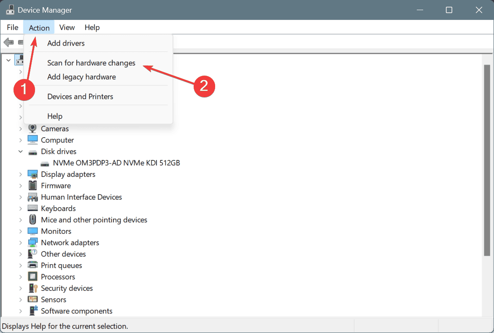Collapse the root computer node
Screen dimensions: 494x333
(x=8, y=60)
